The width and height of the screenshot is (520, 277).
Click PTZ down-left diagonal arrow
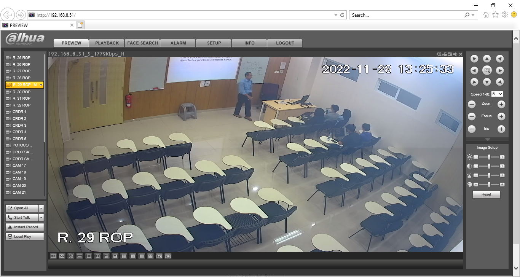tap(474, 82)
